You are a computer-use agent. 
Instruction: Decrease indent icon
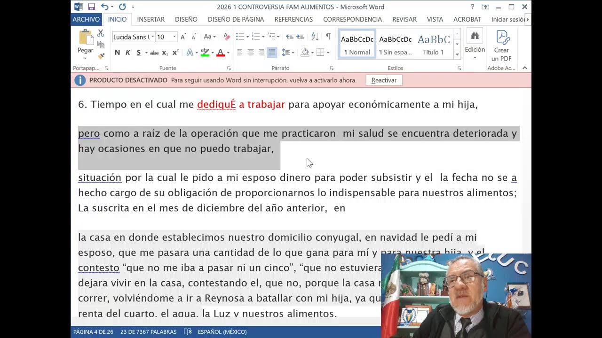[x=290, y=37]
